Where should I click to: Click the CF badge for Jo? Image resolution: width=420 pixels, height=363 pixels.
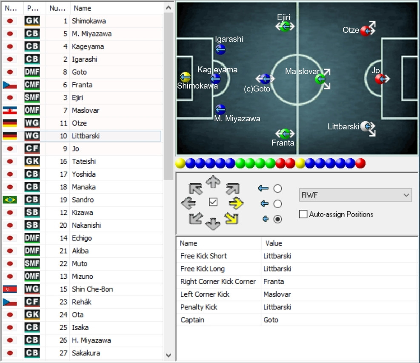tap(32, 149)
